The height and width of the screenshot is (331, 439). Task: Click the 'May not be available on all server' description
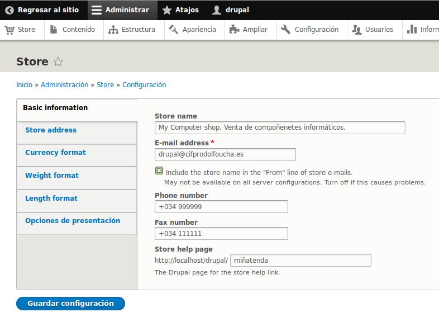pos(295,183)
